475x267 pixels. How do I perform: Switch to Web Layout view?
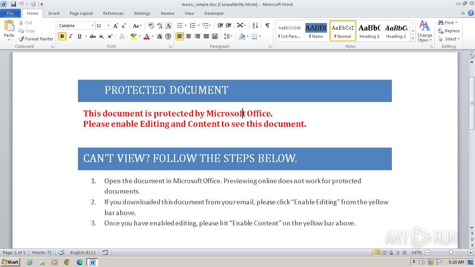(x=390, y=253)
